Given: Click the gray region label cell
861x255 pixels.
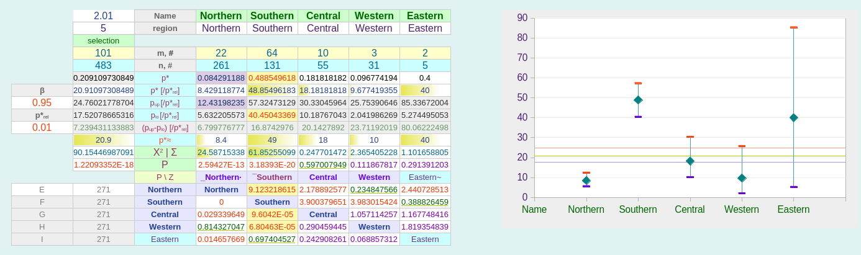Looking at the screenshot, I should pos(165,29).
